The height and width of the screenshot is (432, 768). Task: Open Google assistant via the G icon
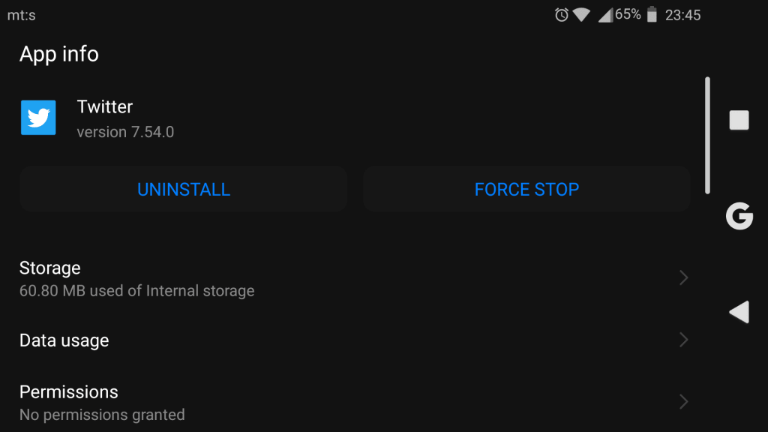click(x=739, y=216)
